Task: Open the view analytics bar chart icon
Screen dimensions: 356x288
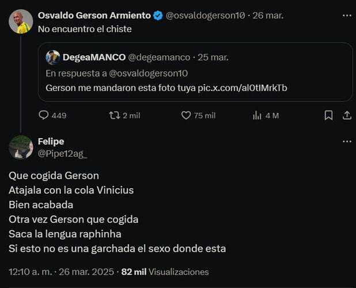Action: click(257, 115)
